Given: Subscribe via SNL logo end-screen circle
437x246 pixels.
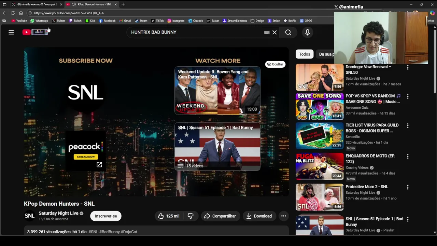Looking at the screenshot, I should click(86, 93).
